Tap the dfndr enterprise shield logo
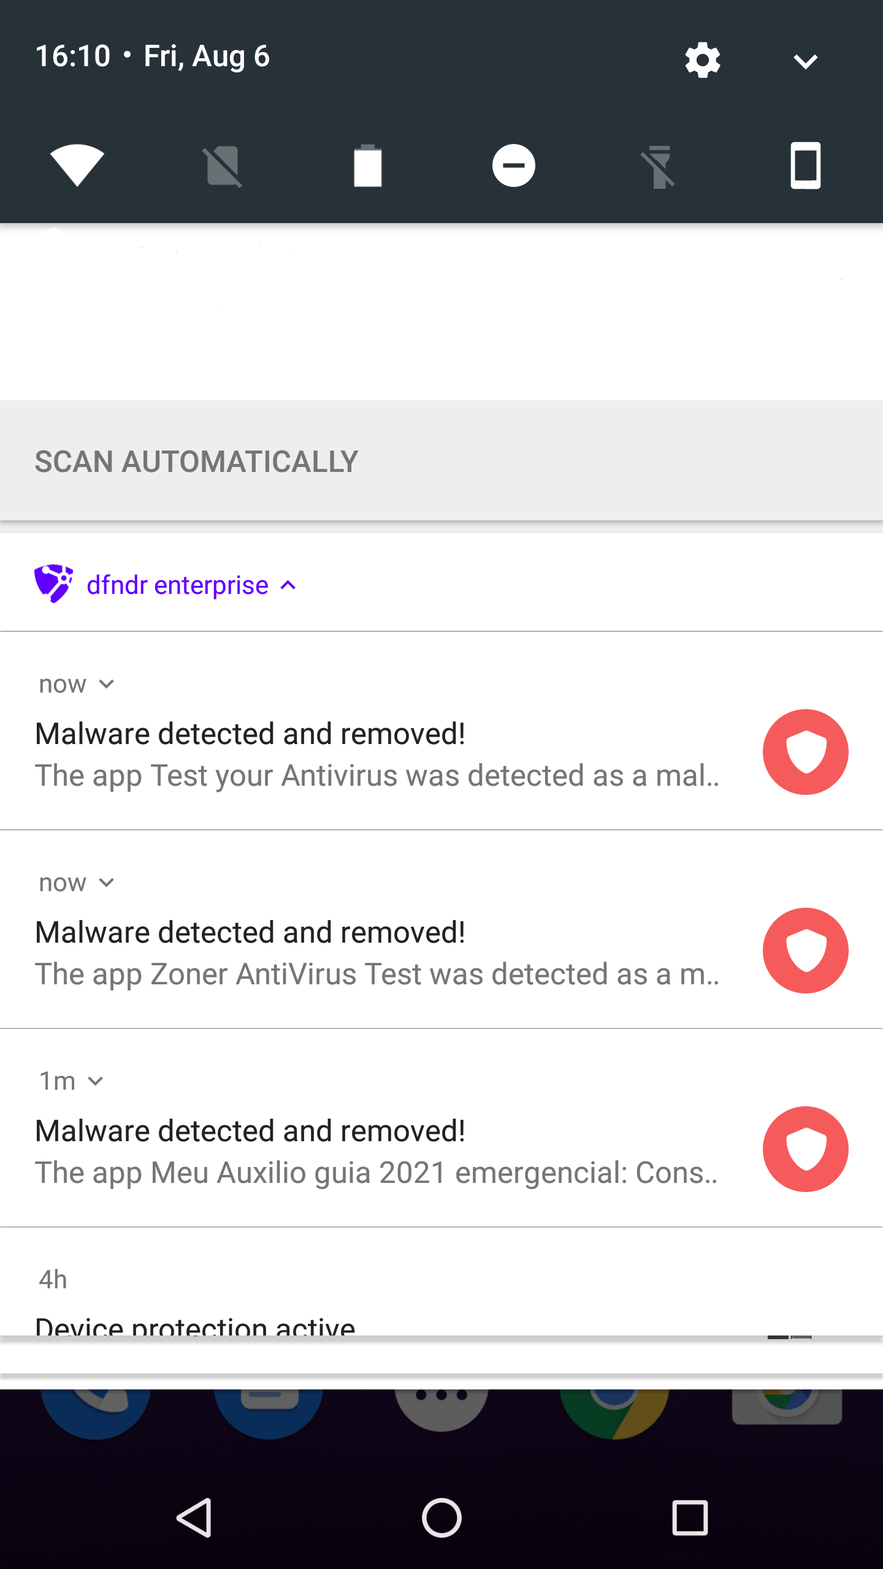This screenshot has height=1569, width=883. pyautogui.click(x=53, y=584)
